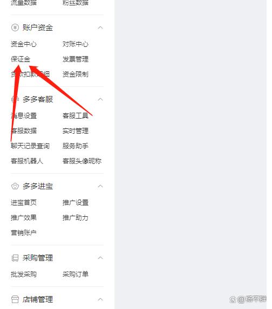Click the 店铺管理 shop icon
This screenshot has height=309, width=272.
tap(15, 299)
